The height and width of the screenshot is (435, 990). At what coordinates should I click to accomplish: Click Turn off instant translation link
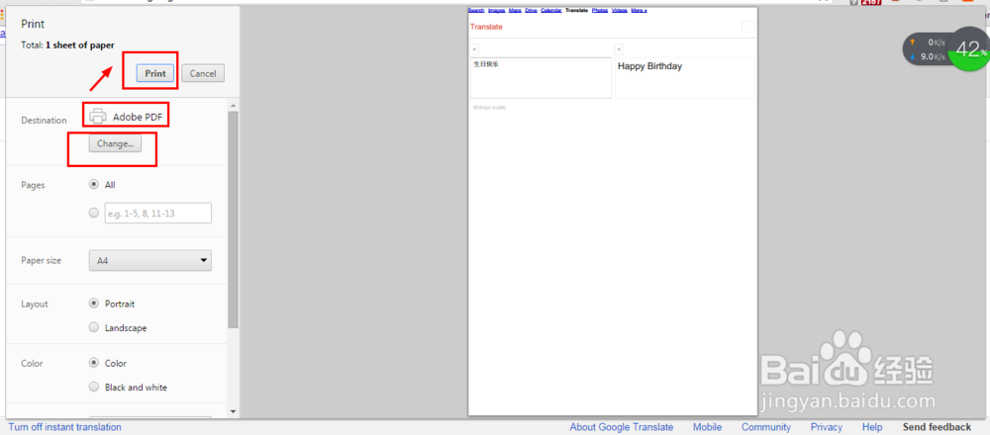pos(65,427)
